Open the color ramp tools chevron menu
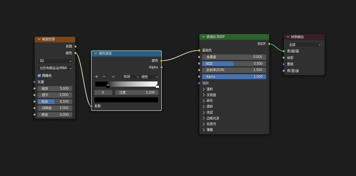The height and width of the screenshot is (176, 356). [x=113, y=77]
